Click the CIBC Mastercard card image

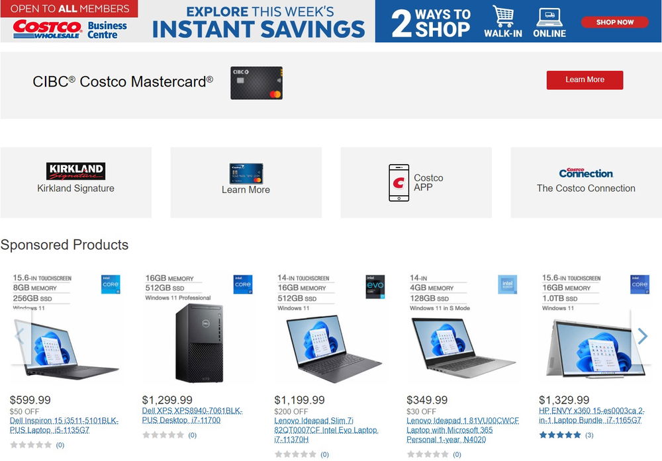coord(256,83)
